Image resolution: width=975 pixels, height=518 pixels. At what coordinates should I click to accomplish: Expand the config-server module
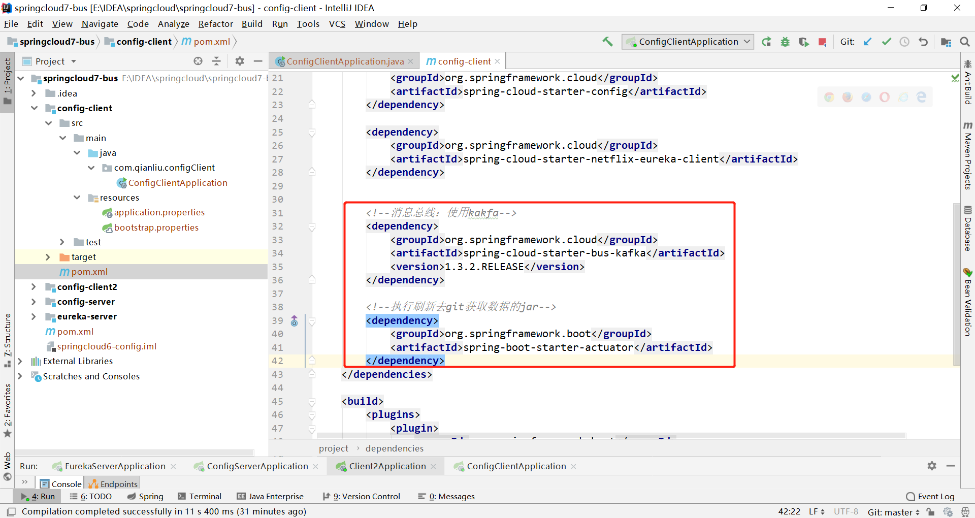pyautogui.click(x=34, y=302)
